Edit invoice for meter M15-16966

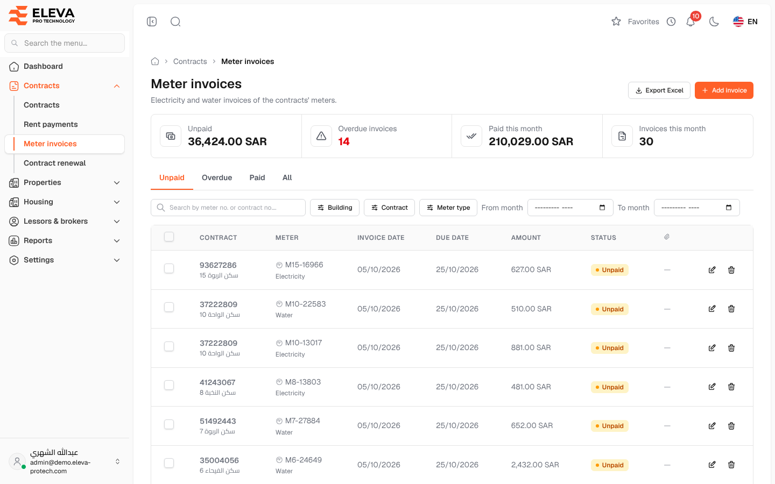pyautogui.click(x=712, y=270)
